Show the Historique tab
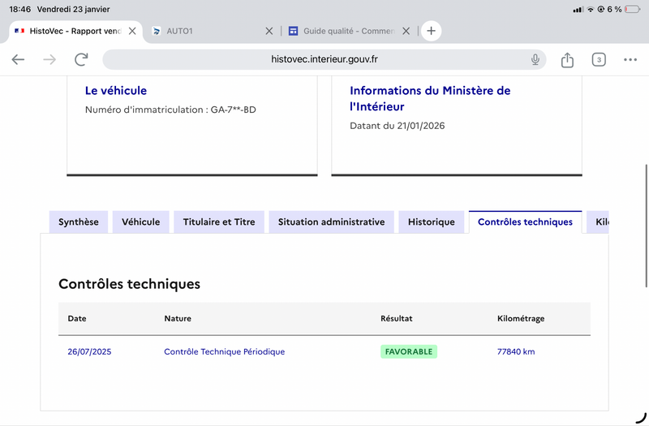Image resolution: width=649 pixels, height=426 pixels. coord(432,222)
